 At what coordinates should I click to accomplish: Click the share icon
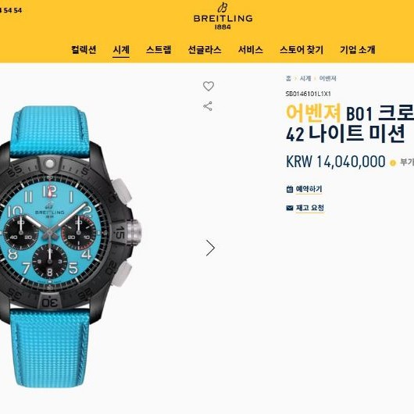tap(208, 106)
